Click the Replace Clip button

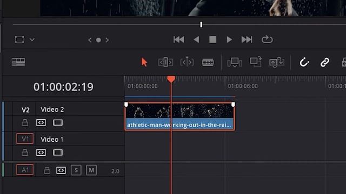pos(276,63)
